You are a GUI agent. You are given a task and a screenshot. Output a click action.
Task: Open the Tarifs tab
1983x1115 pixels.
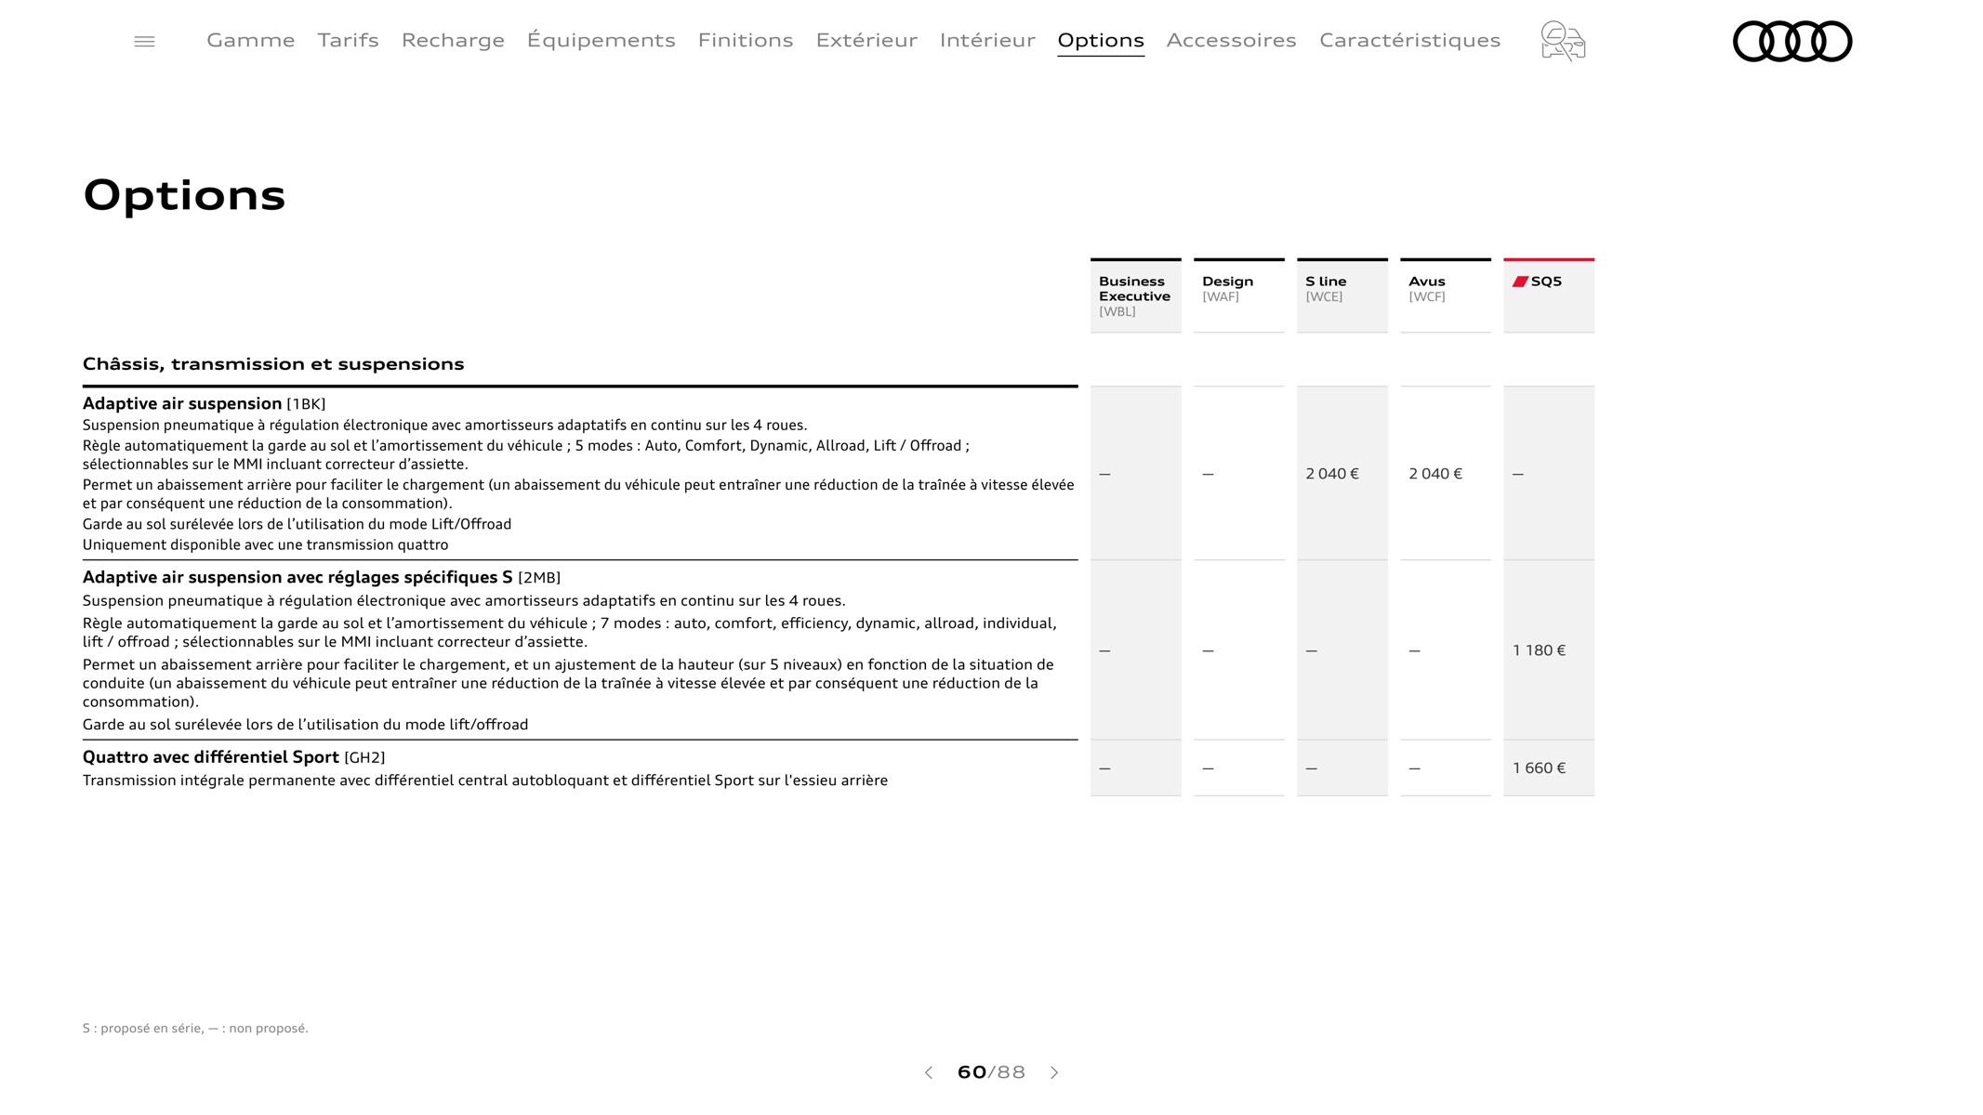click(348, 40)
